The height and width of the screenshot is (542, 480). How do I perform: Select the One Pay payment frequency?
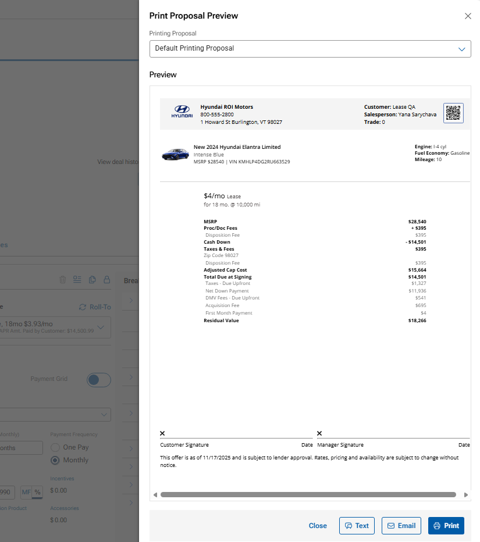[x=56, y=447]
